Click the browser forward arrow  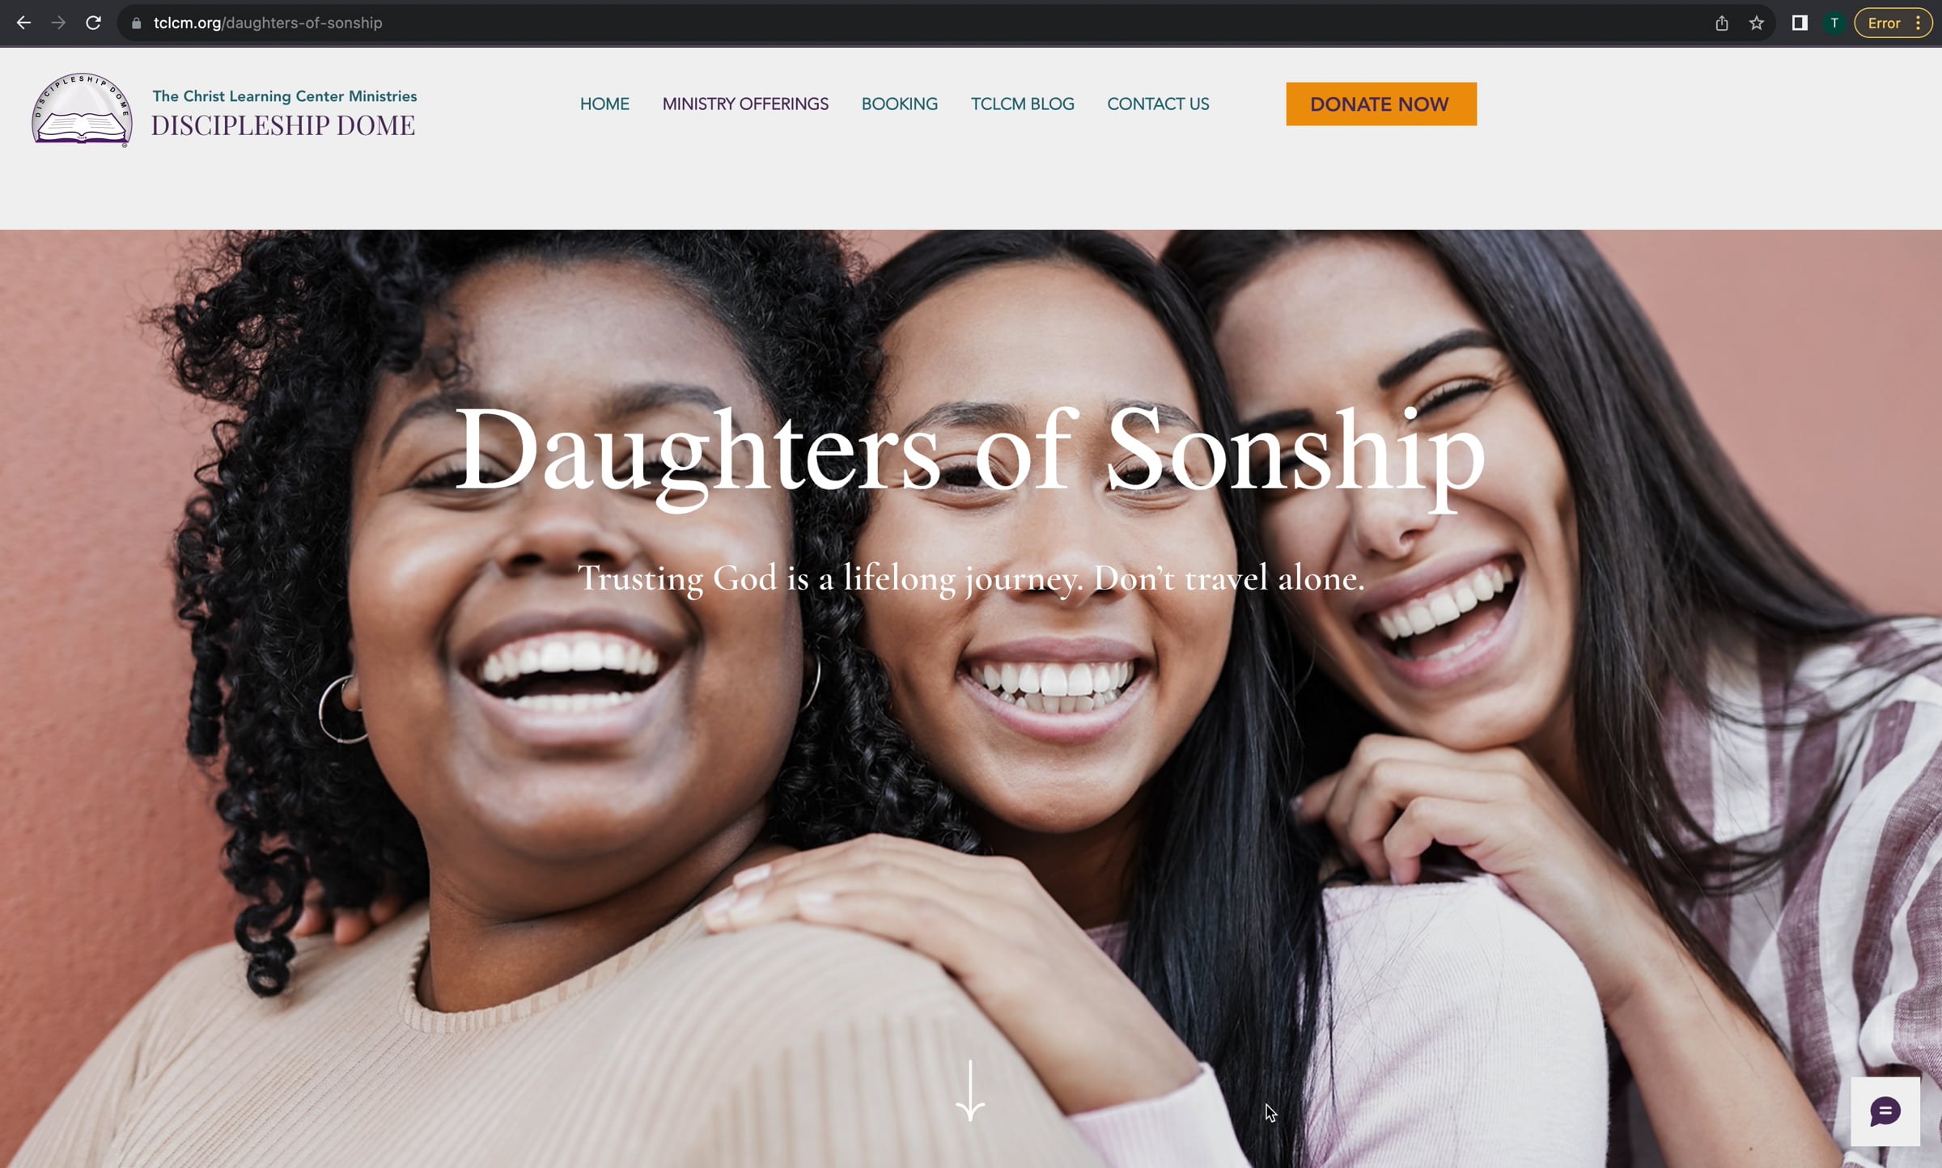(58, 23)
